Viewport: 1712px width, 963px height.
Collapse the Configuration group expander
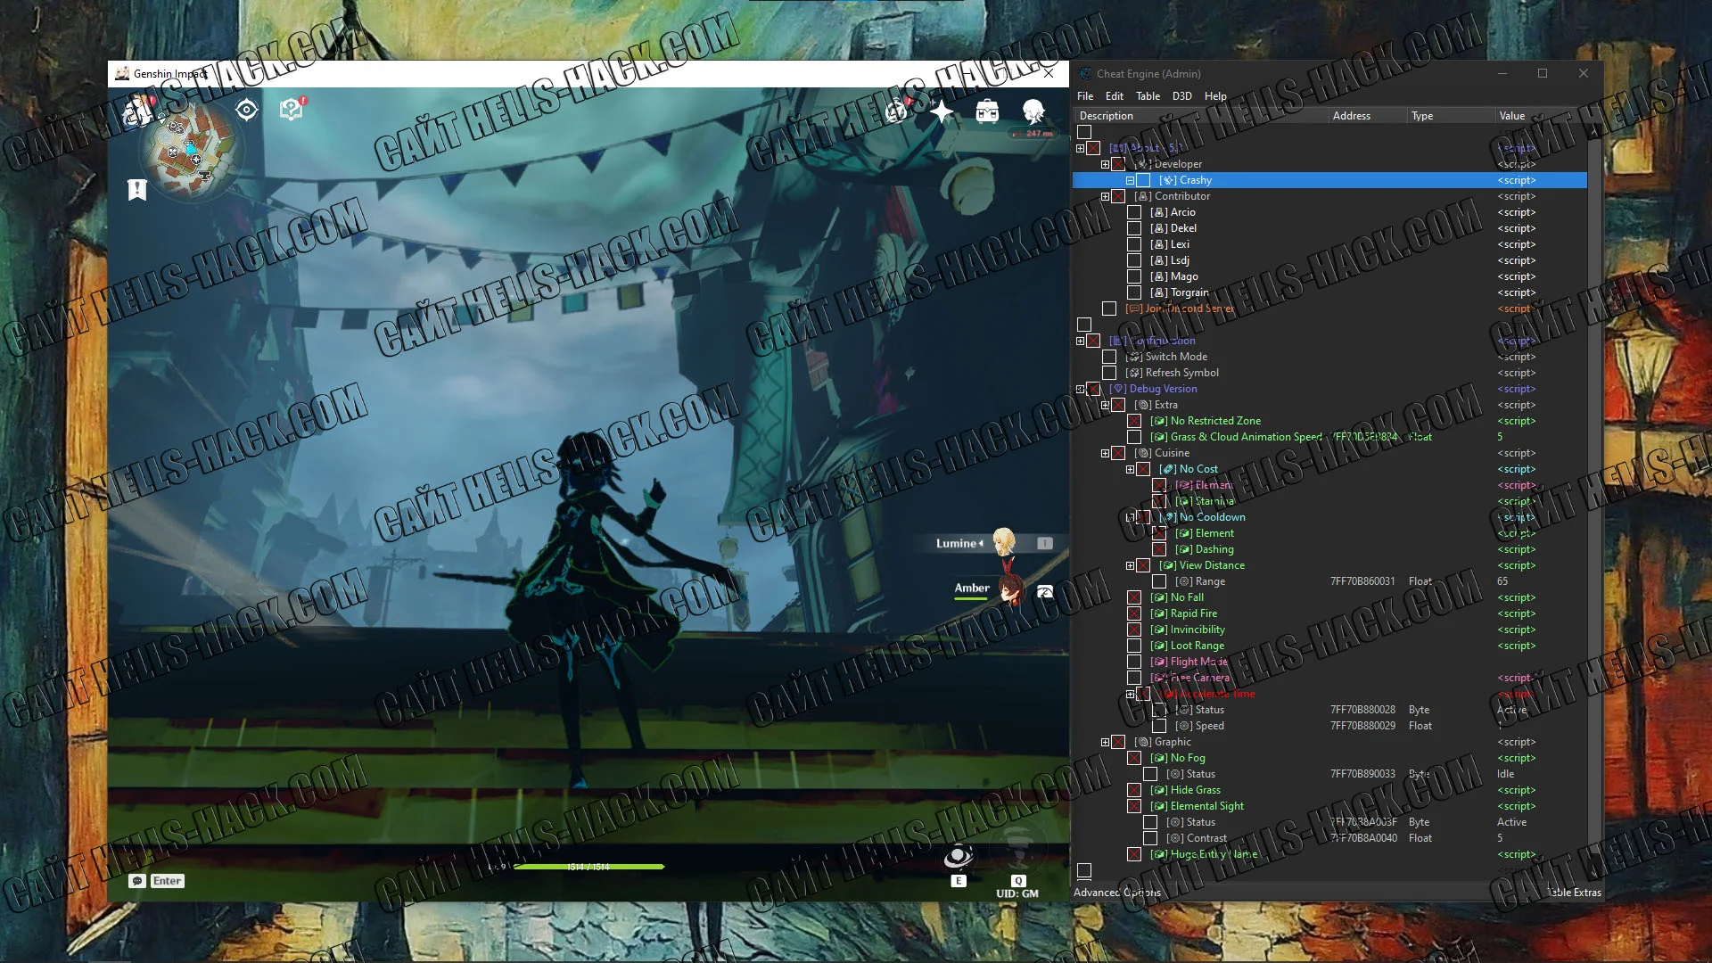click(x=1081, y=341)
